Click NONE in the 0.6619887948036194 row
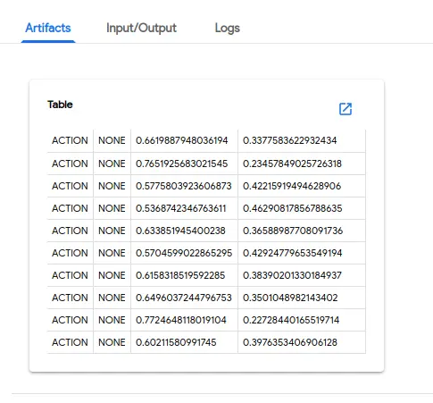Screen dimensions: 433x403 (112, 140)
